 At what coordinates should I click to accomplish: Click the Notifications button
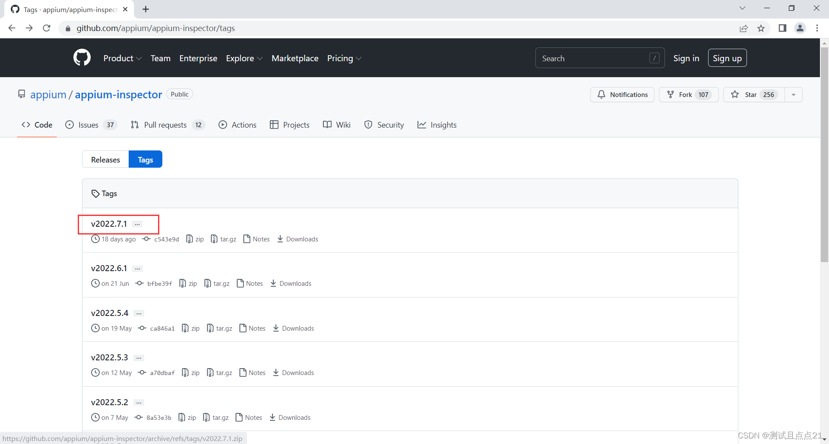click(x=622, y=94)
